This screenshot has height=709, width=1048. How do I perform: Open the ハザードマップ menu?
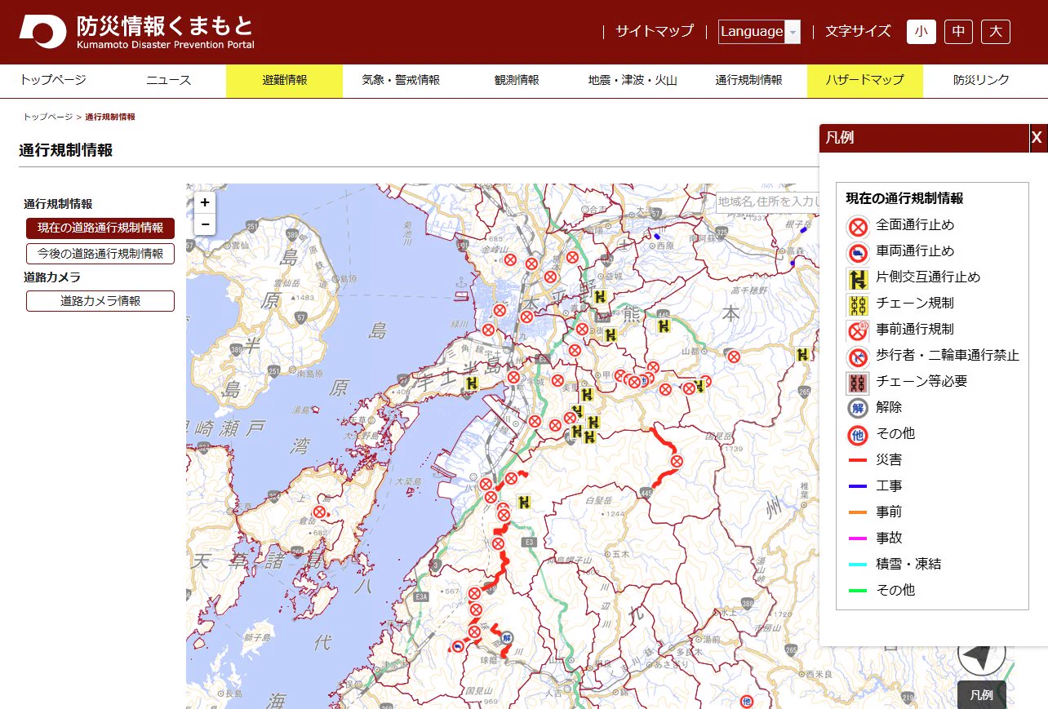point(864,80)
